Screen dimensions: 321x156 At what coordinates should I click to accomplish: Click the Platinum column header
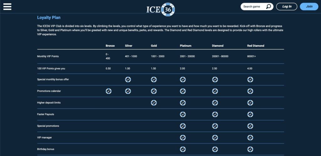(186, 46)
